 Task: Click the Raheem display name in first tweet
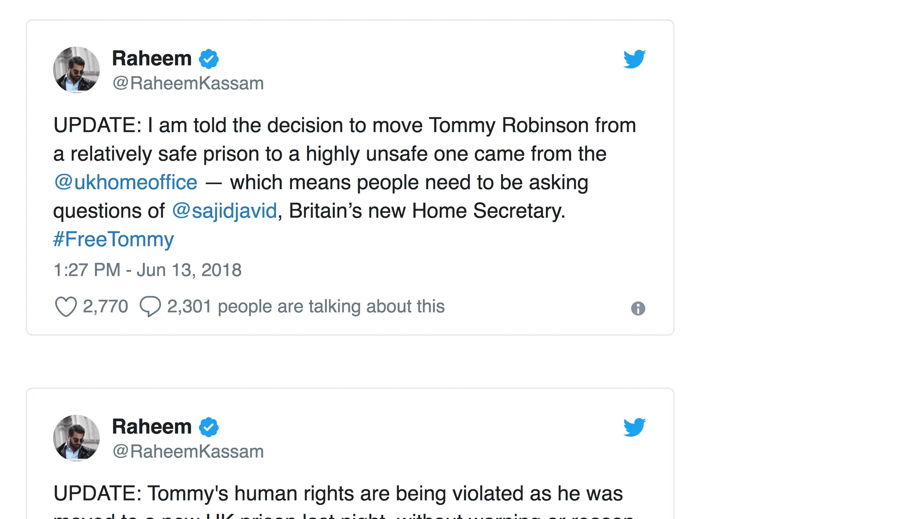pos(152,58)
